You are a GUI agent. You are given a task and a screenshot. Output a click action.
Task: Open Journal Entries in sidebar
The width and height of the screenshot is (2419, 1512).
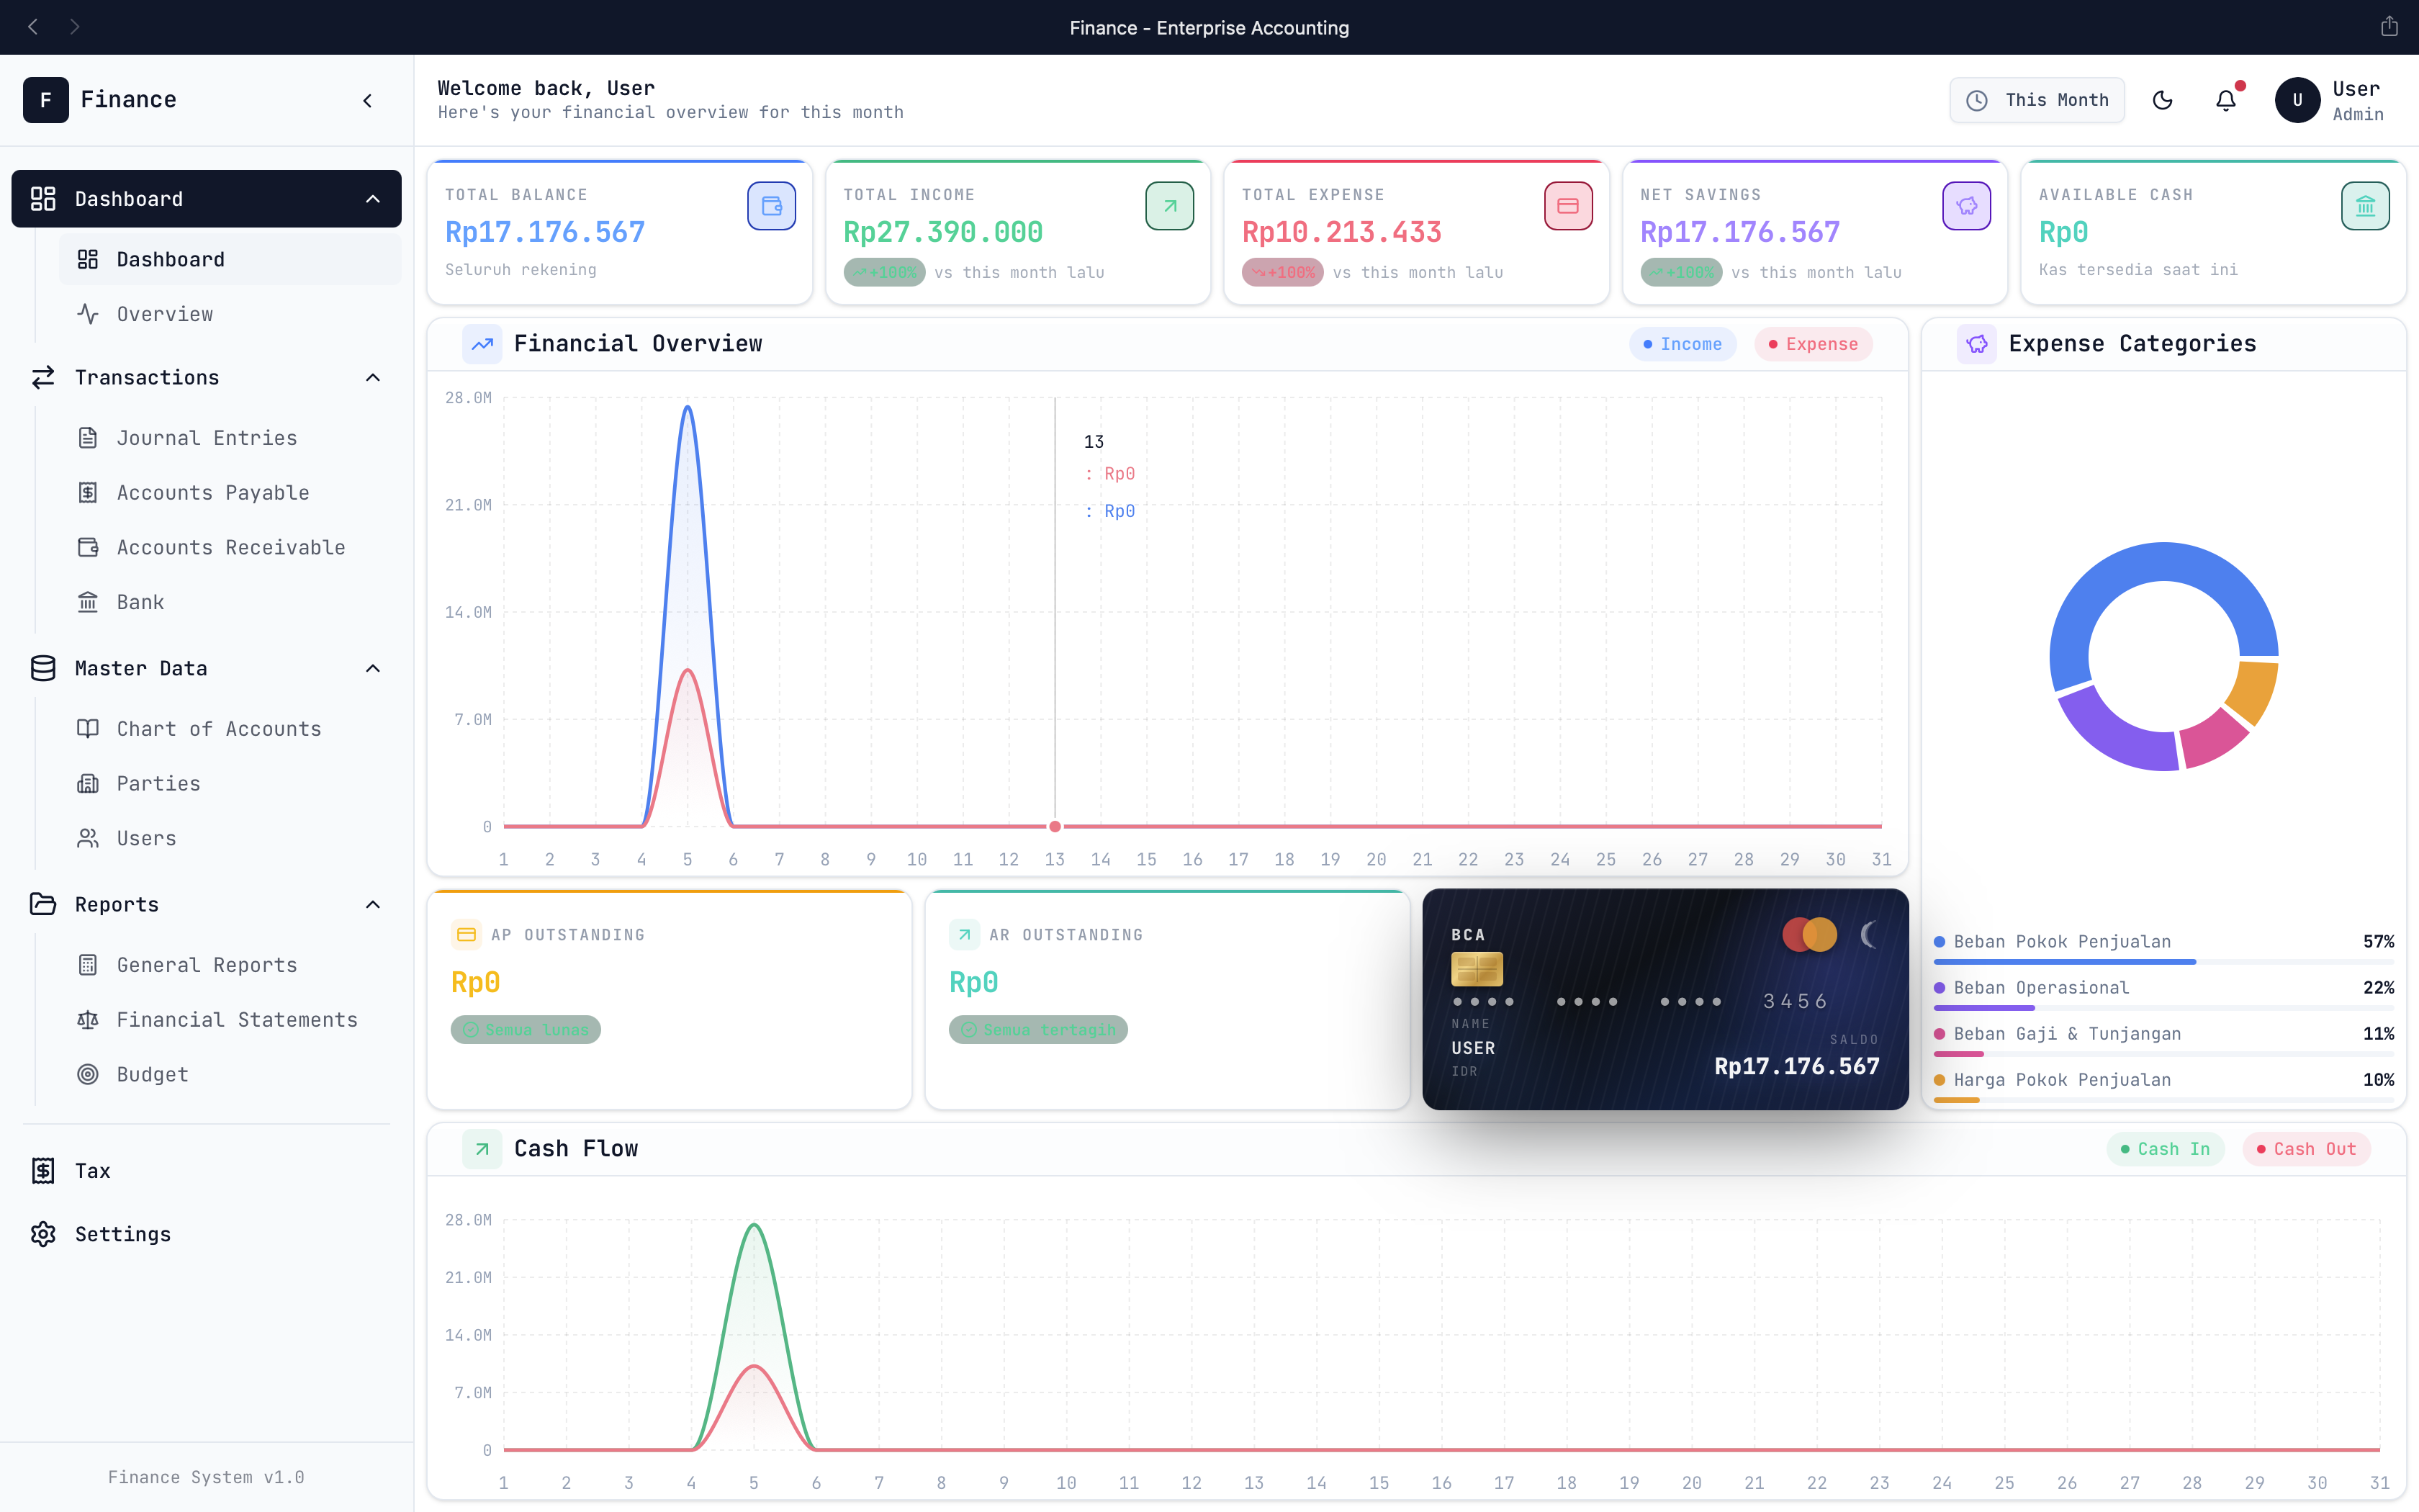pos(207,438)
